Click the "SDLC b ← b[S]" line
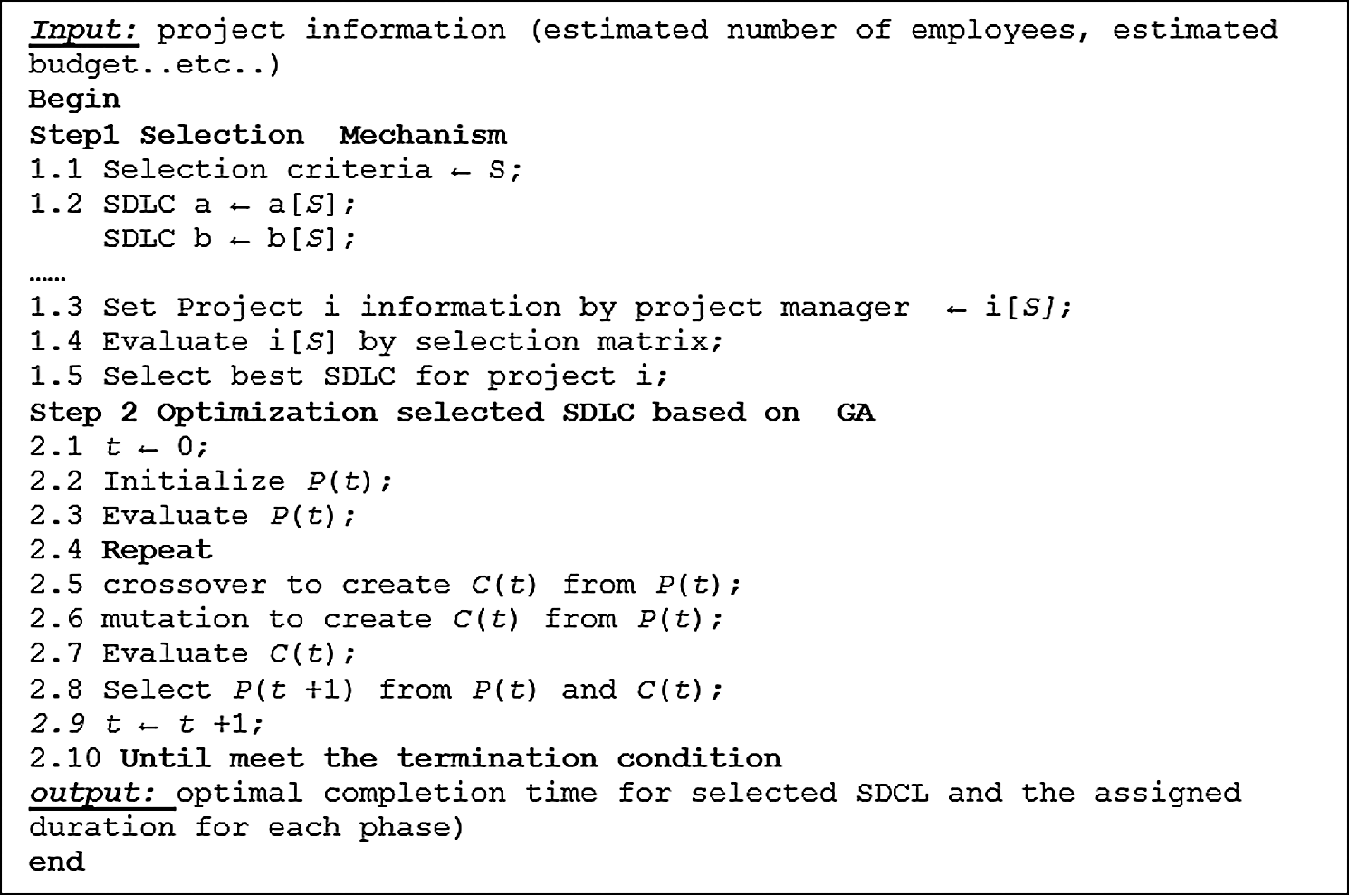 (228, 238)
